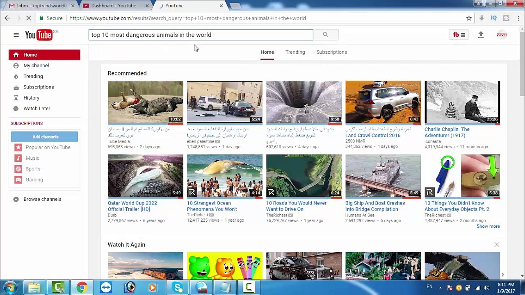Viewport: 525px width, 295px height.
Task: Click the taskbar clock 8:11 PM
Action: [x=505, y=284]
